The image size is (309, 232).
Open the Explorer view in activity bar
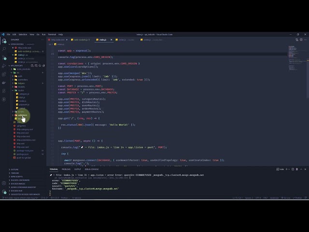tap(4, 41)
